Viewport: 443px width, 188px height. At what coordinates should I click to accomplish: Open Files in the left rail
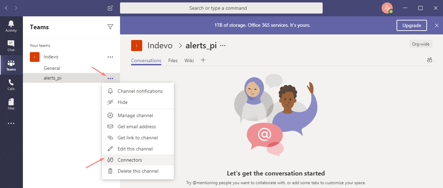click(x=11, y=104)
